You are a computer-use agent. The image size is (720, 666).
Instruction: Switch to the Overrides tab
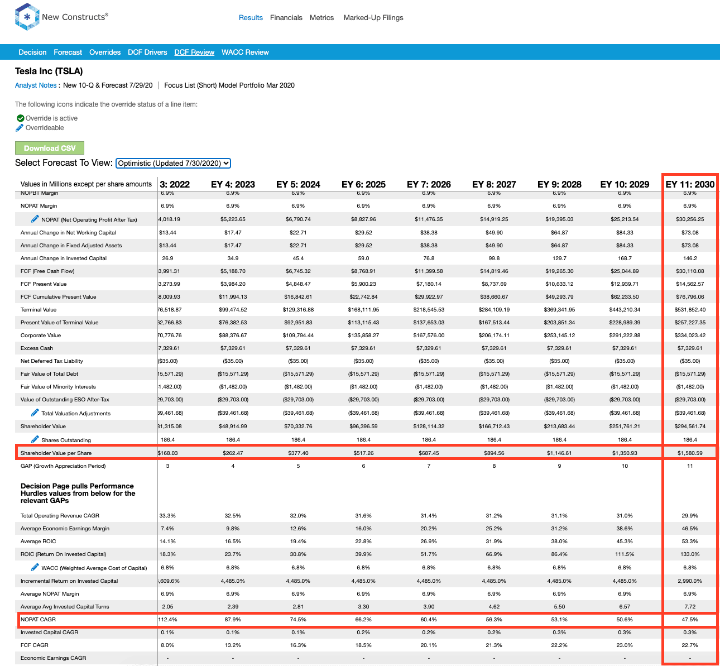(x=105, y=52)
